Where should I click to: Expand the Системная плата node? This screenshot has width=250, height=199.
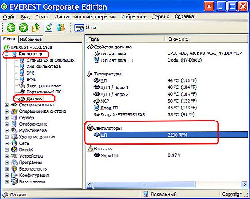(7, 105)
